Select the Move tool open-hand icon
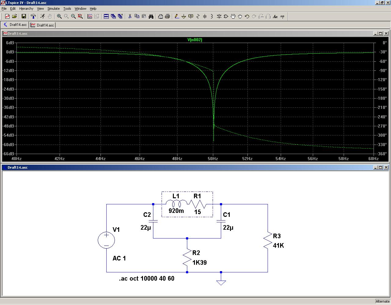 pos(233,16)
